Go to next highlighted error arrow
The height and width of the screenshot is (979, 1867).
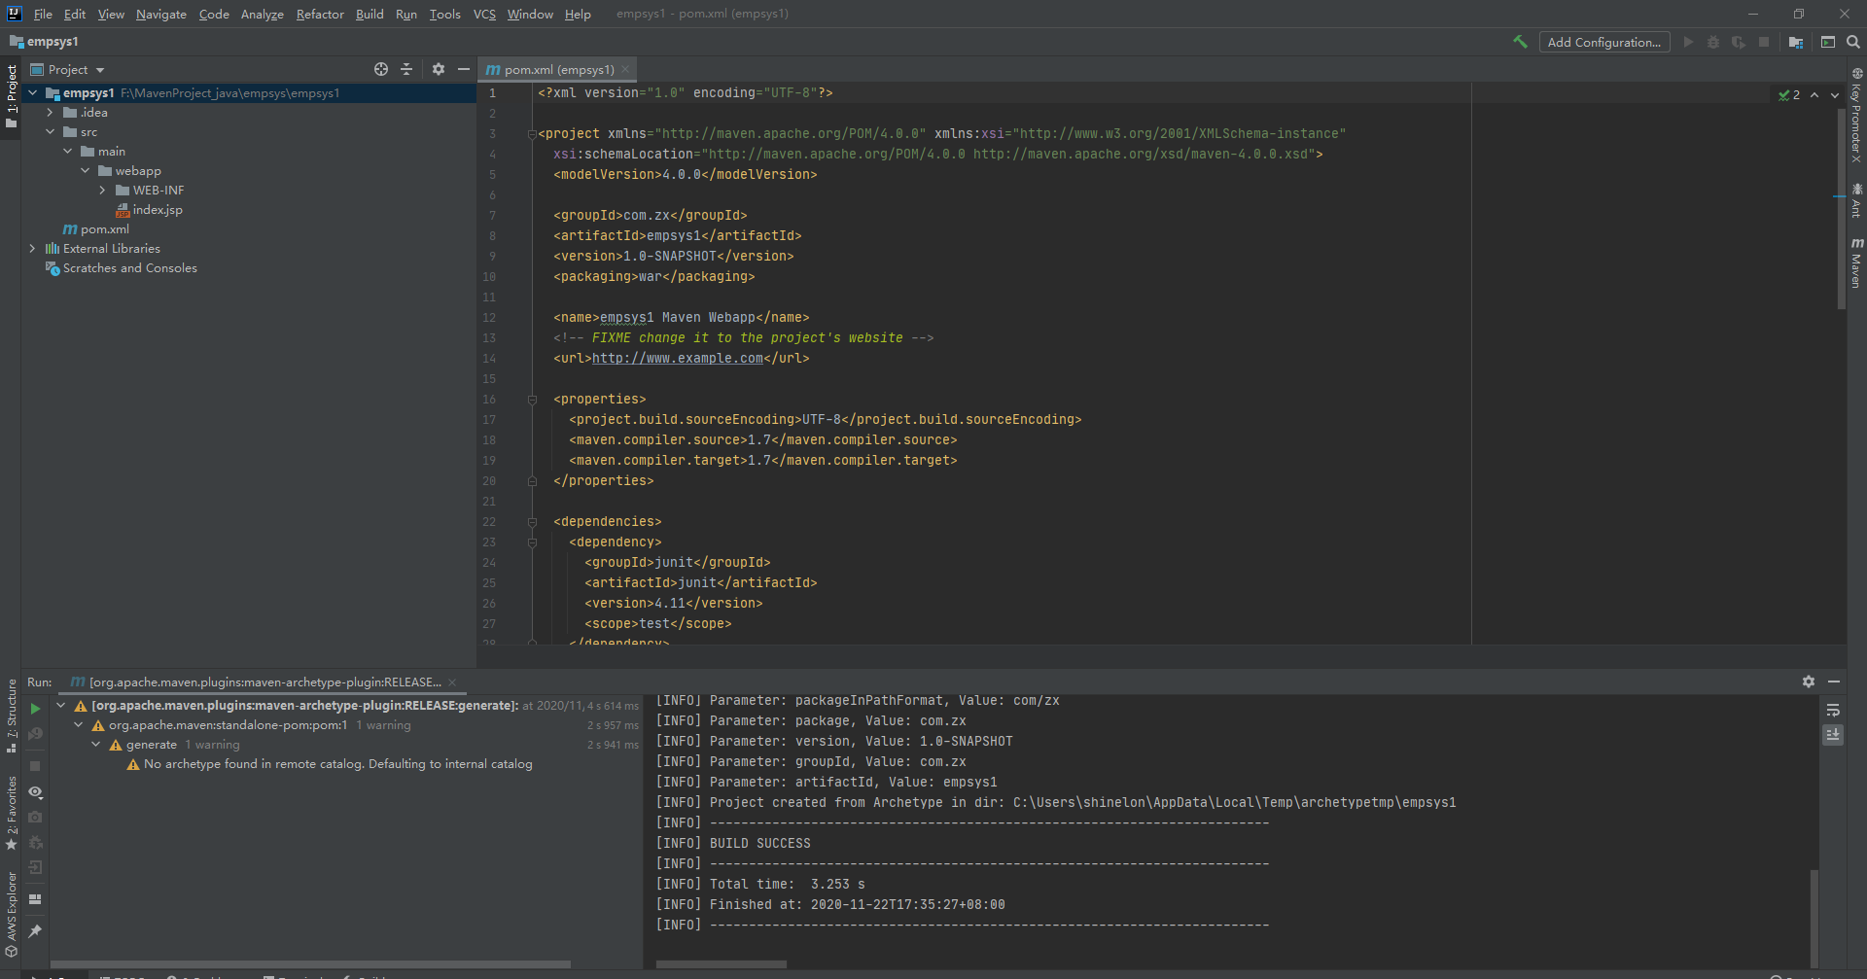click(1835, 94)
